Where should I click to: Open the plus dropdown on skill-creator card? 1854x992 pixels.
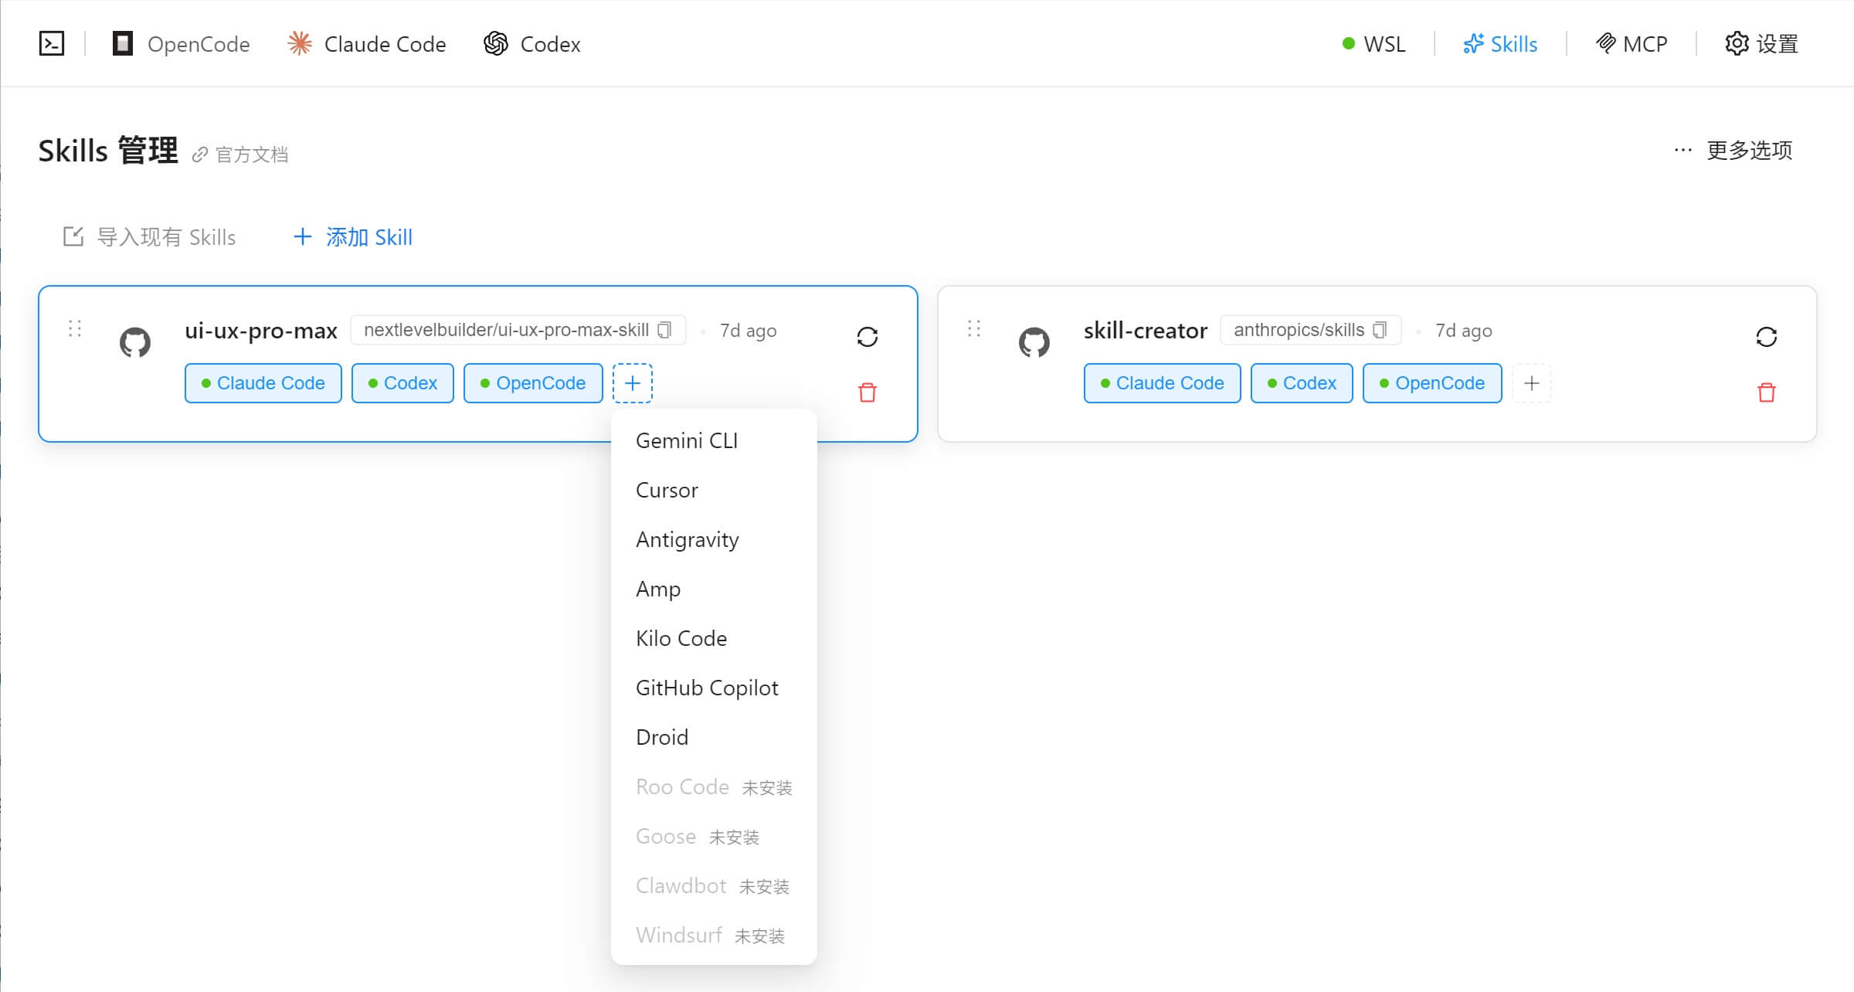(1532, 383)
